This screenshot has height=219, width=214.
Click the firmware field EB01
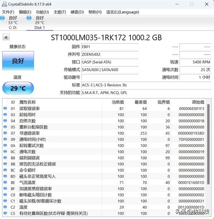pos(110,47)
